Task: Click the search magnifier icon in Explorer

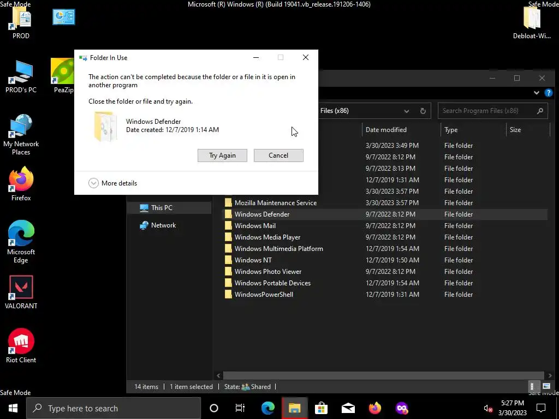Action: (x=540, y=111)
